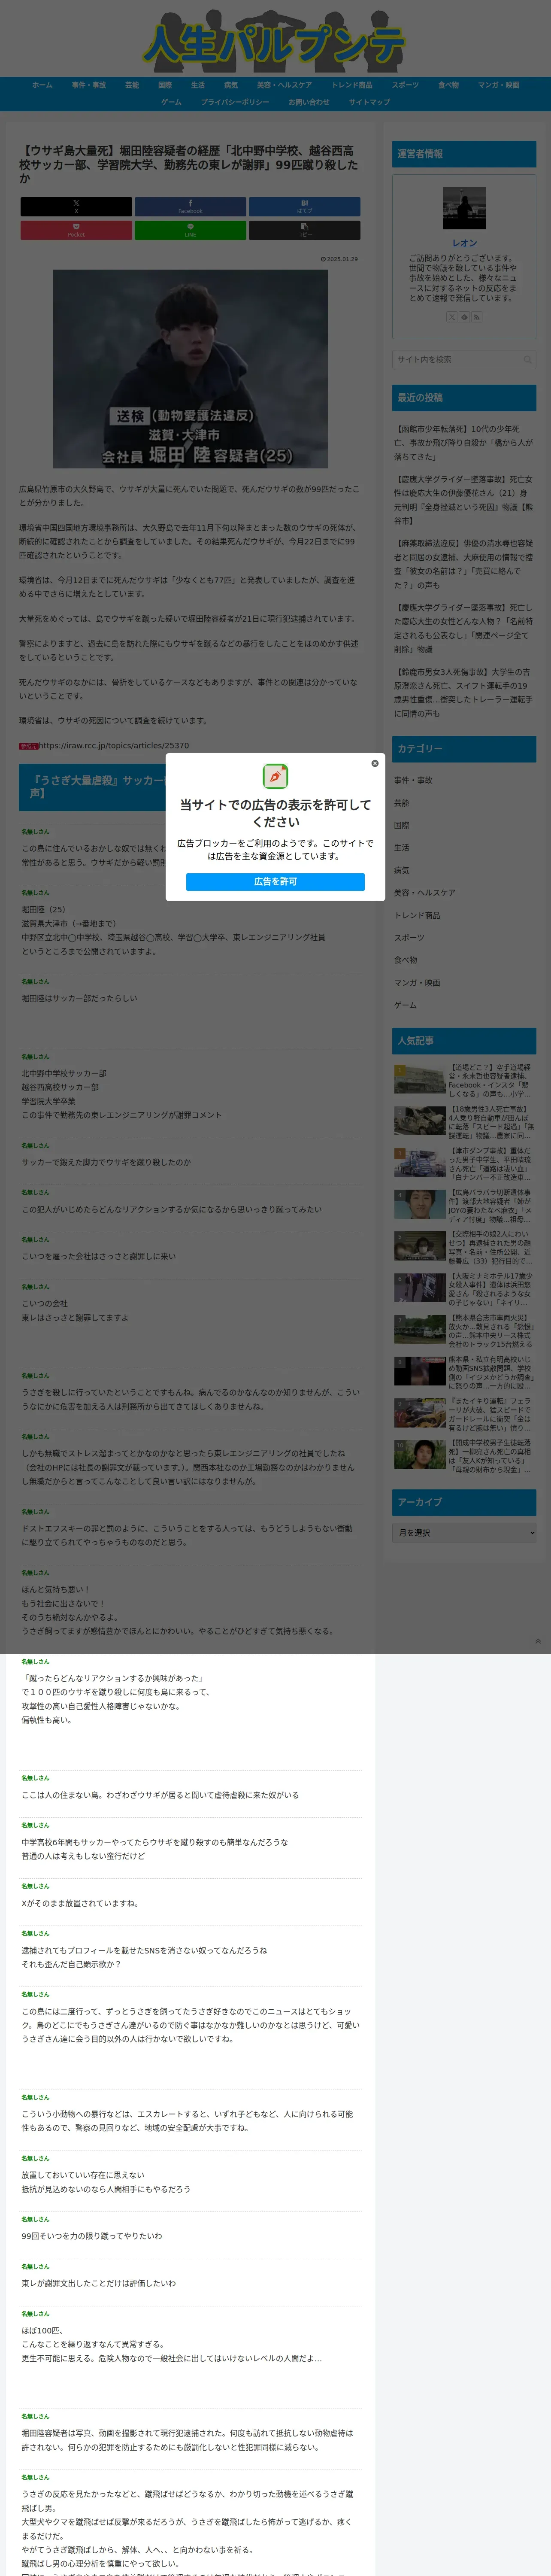551x2576 pixels.
Task: Select 国際 in the top navigation
Action: tap(165, 85)
